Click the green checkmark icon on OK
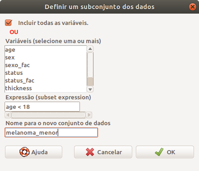This screenshot has height=171, width=199. [159, 152]
